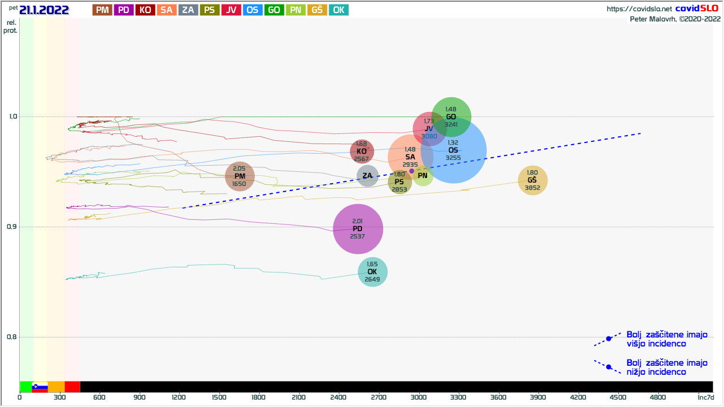Viewport: 724px width, 407px height.
Task: Click the gray ZA bubble
Action: (368, 176)
